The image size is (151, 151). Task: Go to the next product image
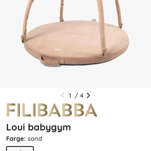pyautogui.click(x=88, y=95)
